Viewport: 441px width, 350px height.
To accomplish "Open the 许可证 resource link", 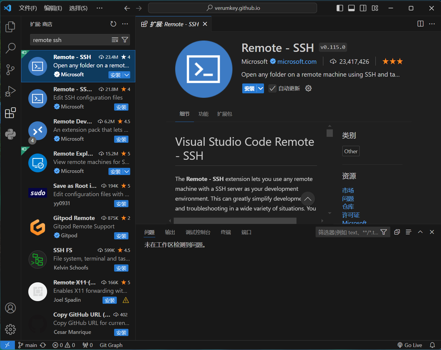I will point(351,215).
